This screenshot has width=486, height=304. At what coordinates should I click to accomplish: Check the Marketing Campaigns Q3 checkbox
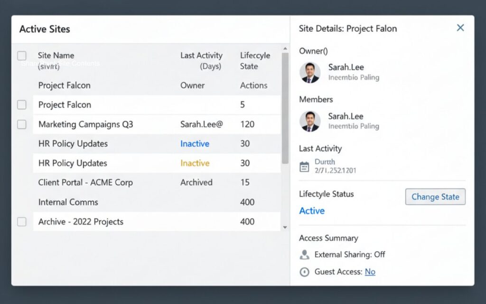22,124
